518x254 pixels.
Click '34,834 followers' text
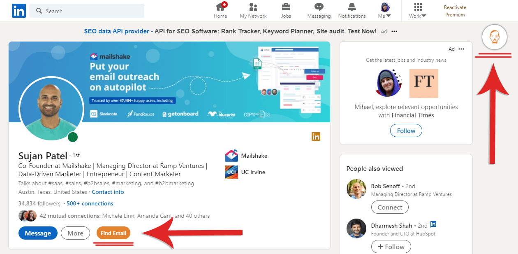coord(39,203)
